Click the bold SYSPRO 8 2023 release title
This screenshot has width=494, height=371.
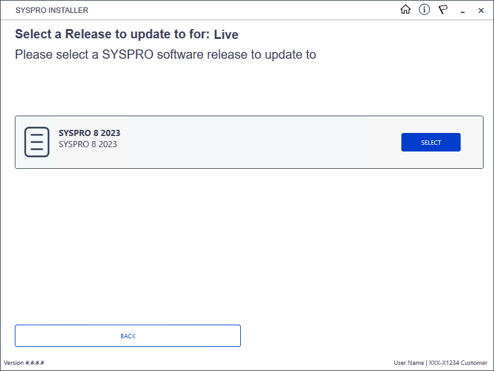click(x=90, y=133)
